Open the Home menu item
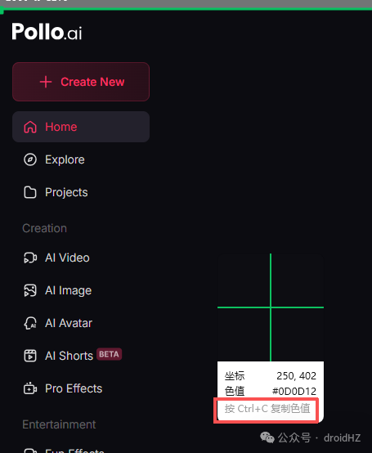Image resolution: width=372 pixels, height=453 pixels. pyautogui.click(x=81, y=127)
